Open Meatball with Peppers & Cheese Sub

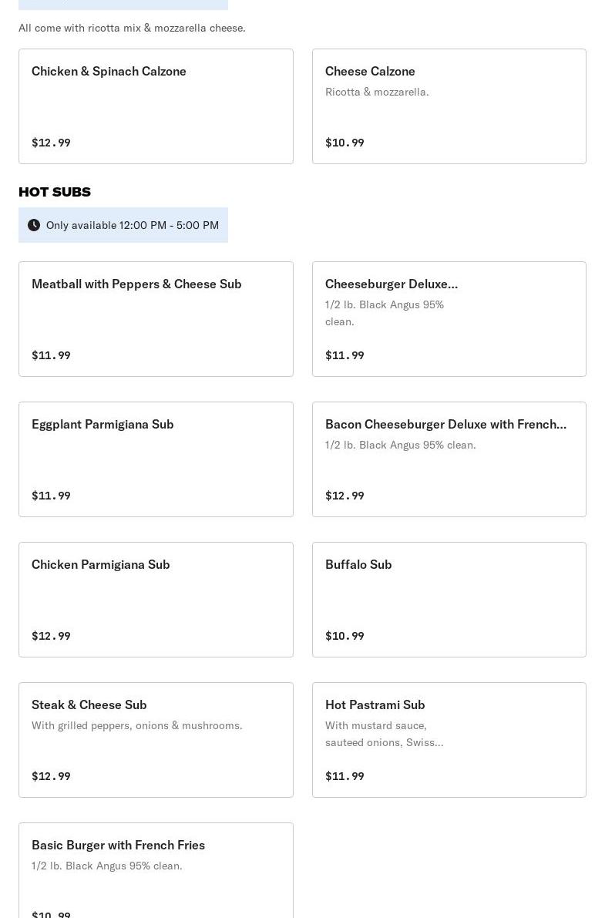click(x=156, y=319)
